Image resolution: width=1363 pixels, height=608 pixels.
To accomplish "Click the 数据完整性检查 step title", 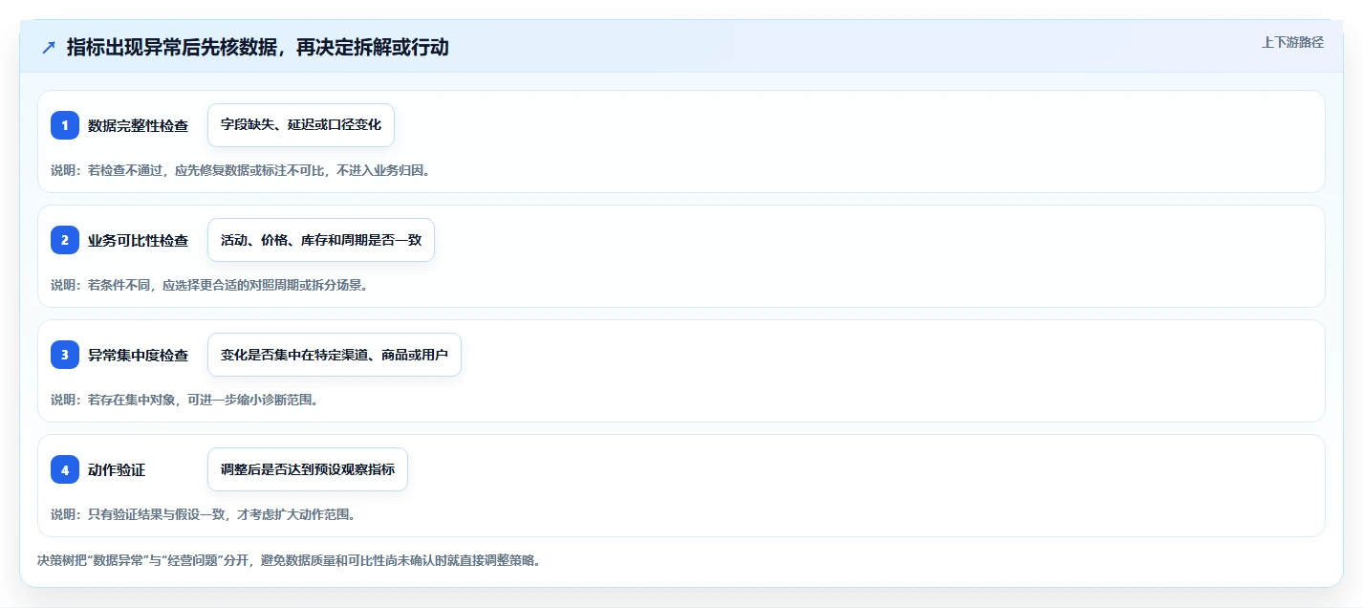I will [x=138, y=125].
